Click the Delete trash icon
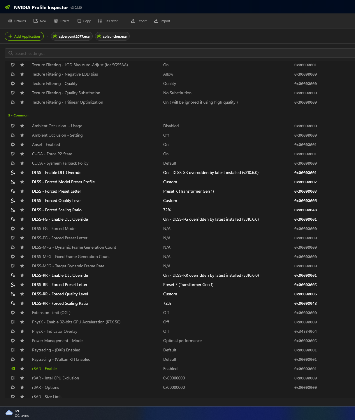This screenshot has height=420, width=355. tap(56, 21)
